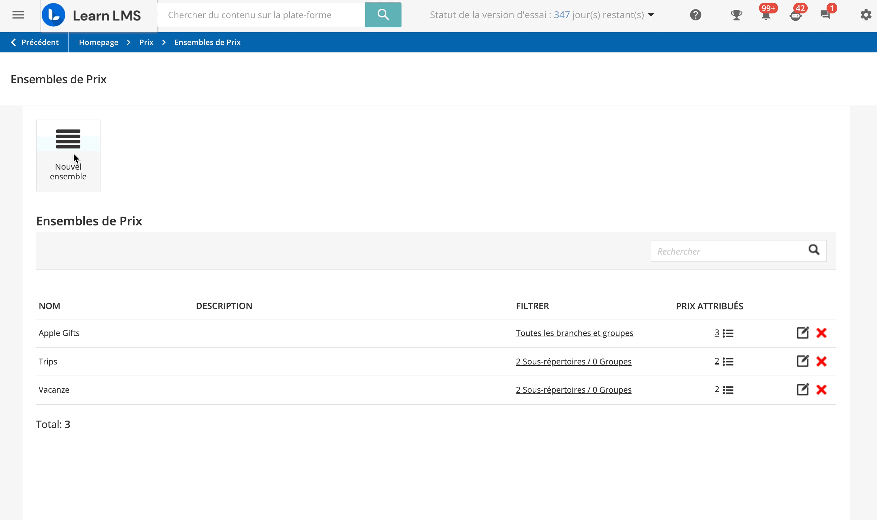Open prize list icon for Trips

(728, 362)
